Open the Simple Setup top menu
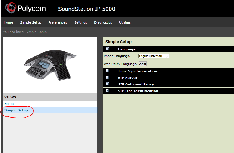This screenshot has width=234, height=153. click(x=31, y=22)
